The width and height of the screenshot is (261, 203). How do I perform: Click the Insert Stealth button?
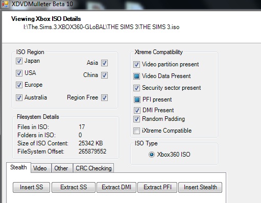(200, 187)
